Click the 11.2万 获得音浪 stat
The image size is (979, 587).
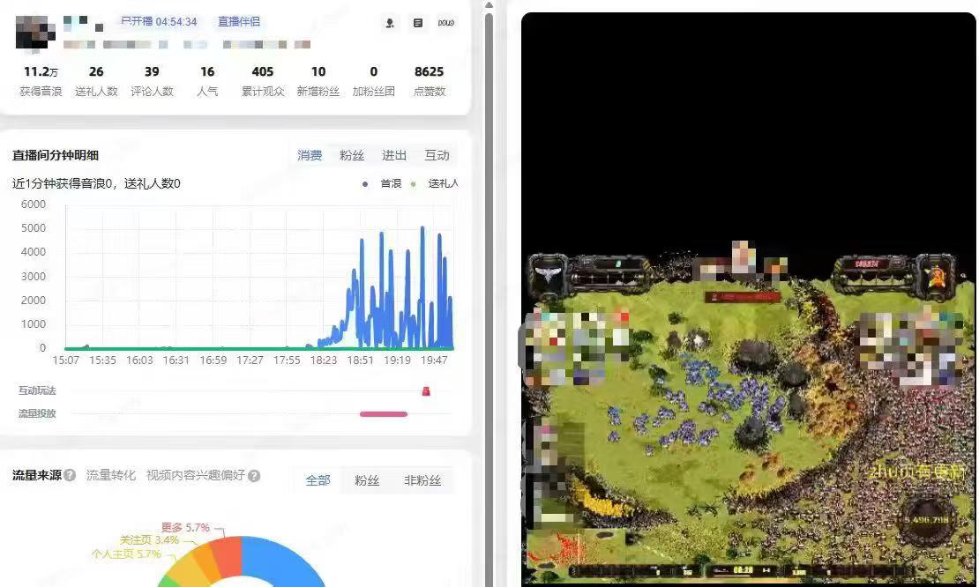click(x=41, y=81)
